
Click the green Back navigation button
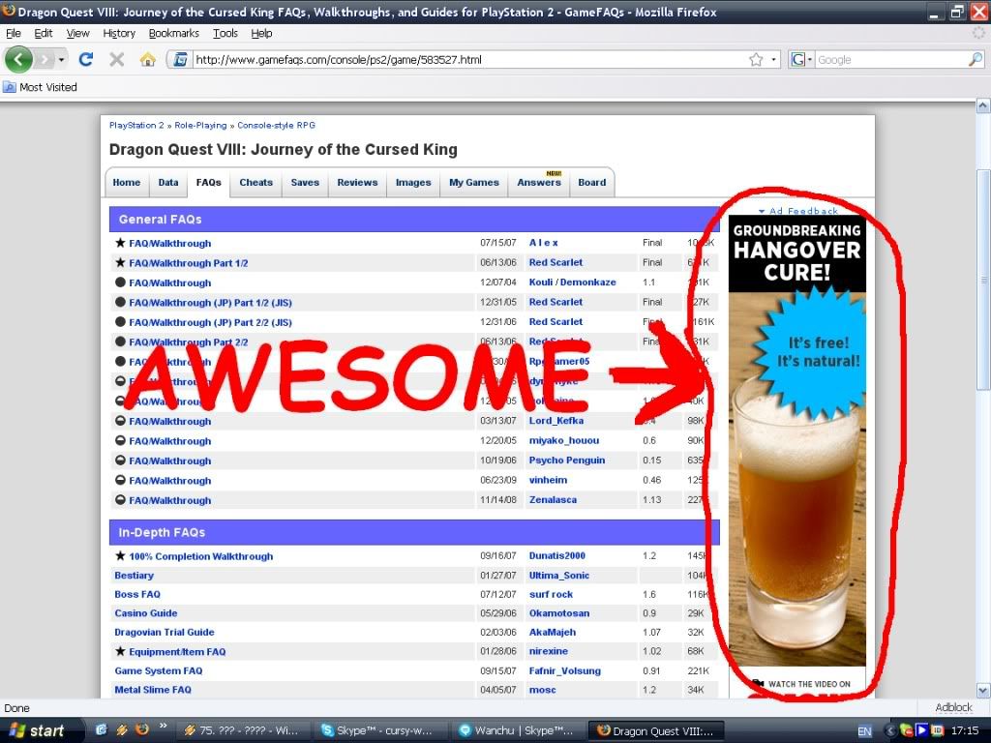(x=18, y=59)
